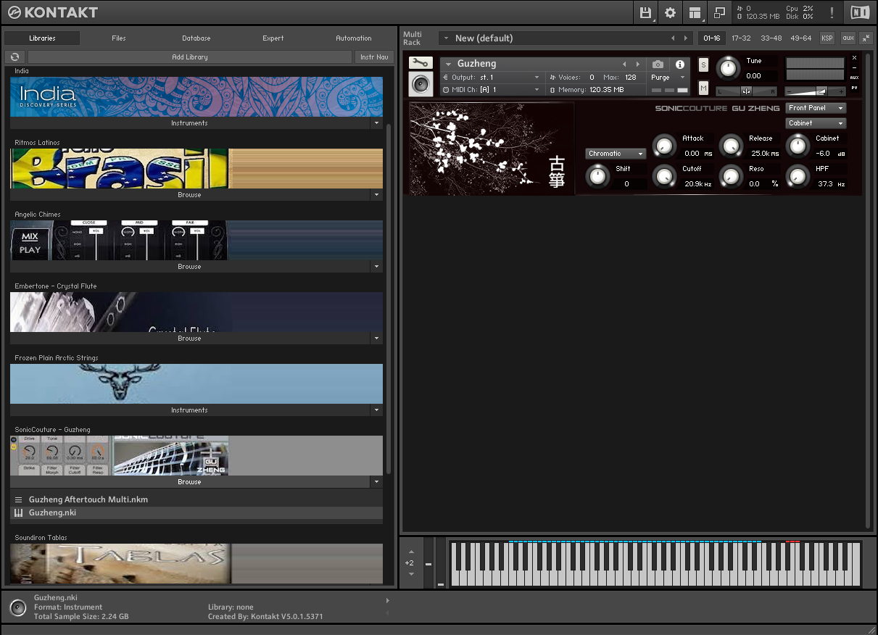Click Browse under Crystal Flute library
Viewport: 878px width, 635px height.
[189, 339]
